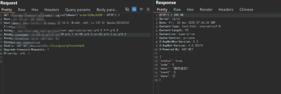Click the Content-Type: text/html header line
The image size is (281, 94).
[x=190, y=27]
